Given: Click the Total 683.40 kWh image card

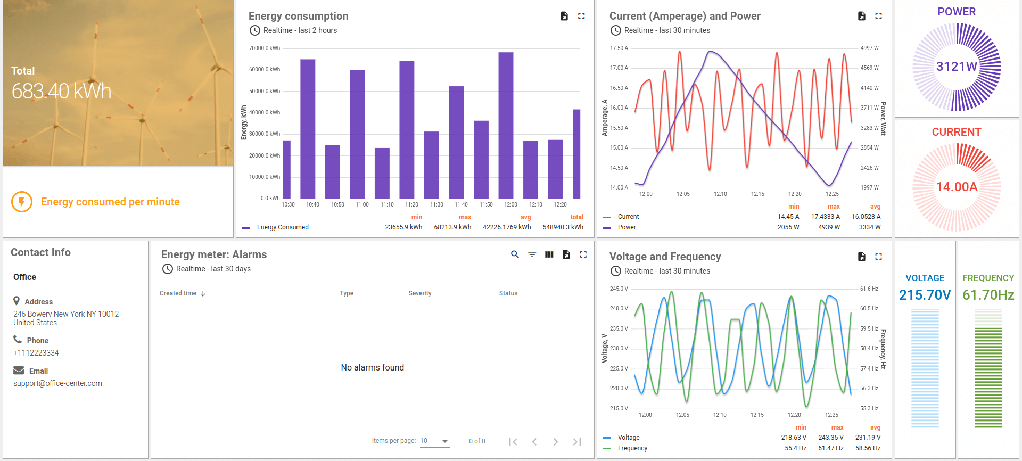Looking at the screenshot, I should (x=118, y=83).
